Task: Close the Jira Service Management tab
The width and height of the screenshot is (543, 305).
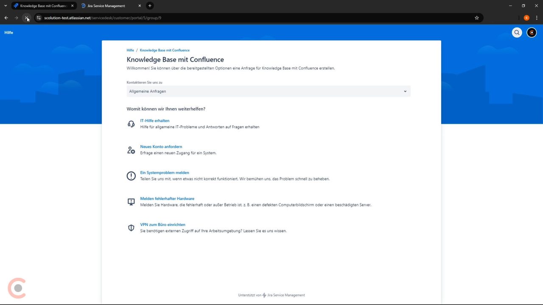Action: click(x=140, y=6)
